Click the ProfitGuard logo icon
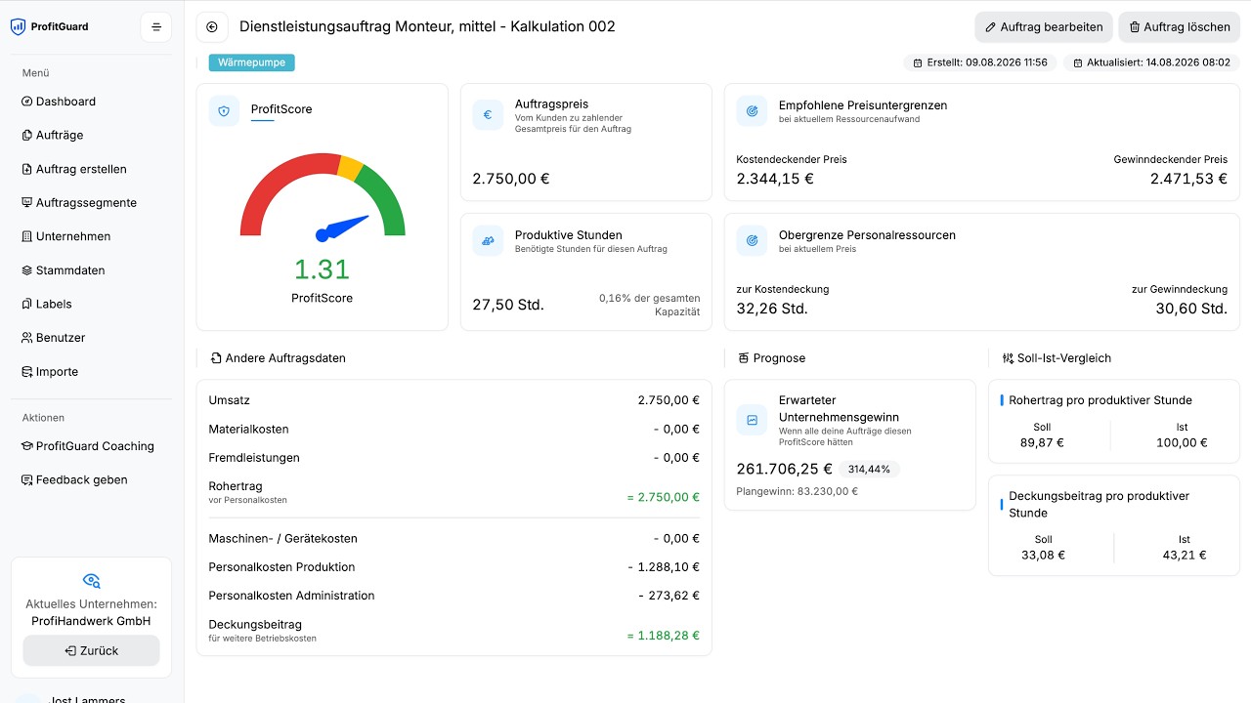Viewport: 1251px width, 703px height. (18, 26)
